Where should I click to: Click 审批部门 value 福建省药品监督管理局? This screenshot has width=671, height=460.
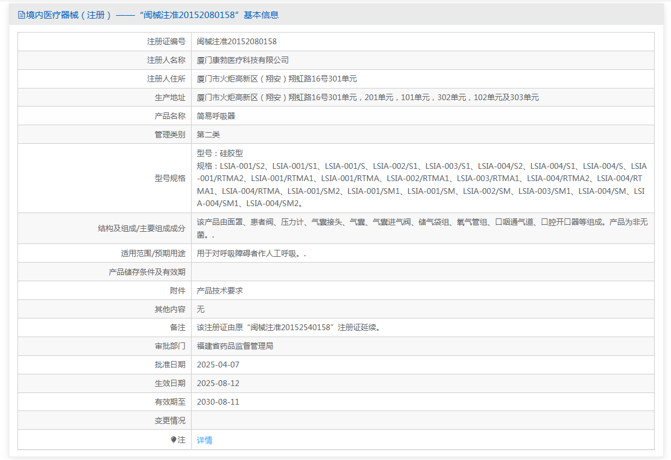235,346
